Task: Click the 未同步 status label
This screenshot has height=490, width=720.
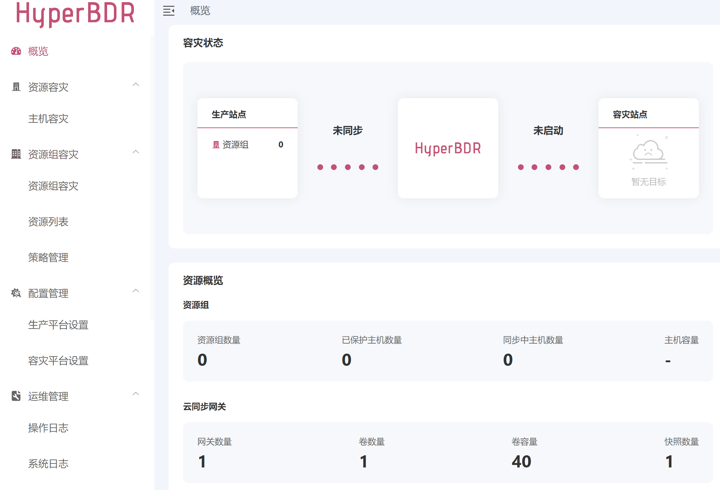Action: pos(348,131)
